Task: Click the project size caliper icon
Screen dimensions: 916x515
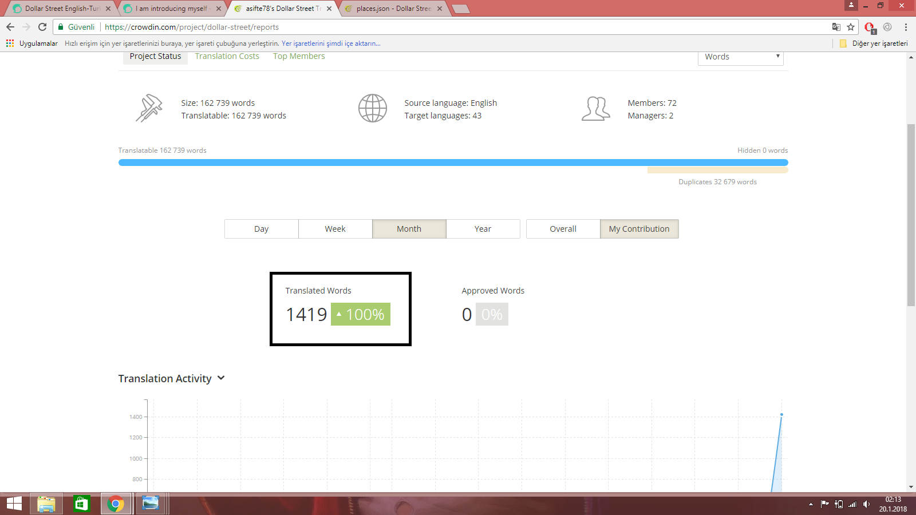Action: [x=149, y=108]
